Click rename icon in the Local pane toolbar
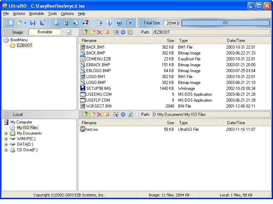This screenshot has height=204, width=273. tap(106, 114)
